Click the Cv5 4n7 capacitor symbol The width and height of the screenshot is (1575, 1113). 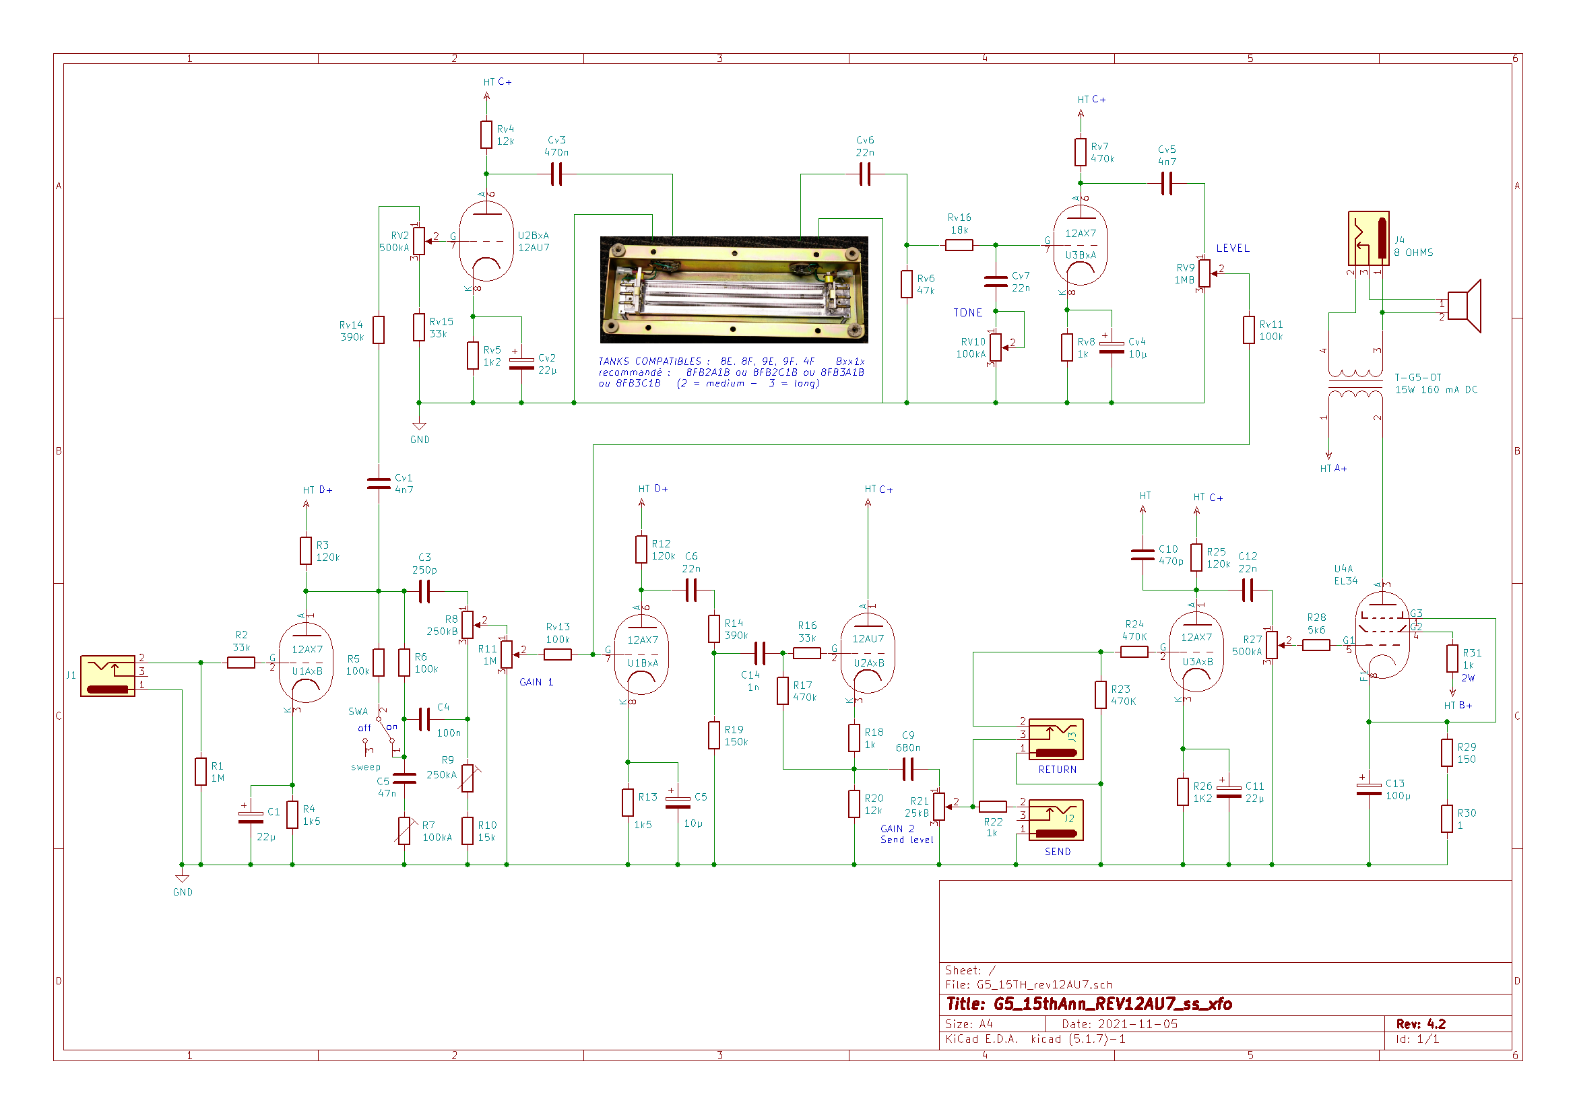point(1167,184)
